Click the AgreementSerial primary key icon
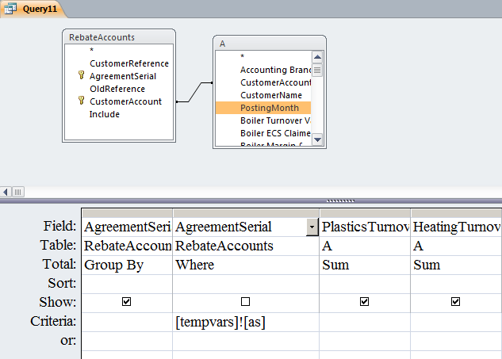Screen dimensions: 502x359 [x=80, y=76]
